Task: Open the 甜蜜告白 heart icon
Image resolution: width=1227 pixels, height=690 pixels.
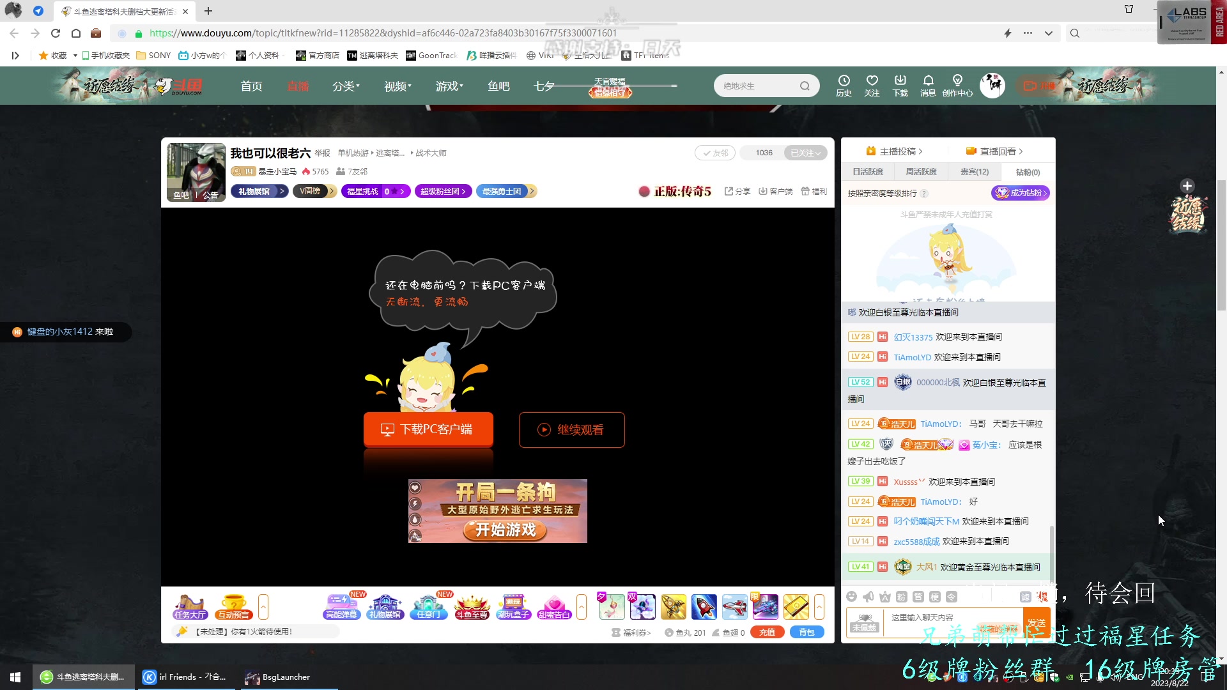Action: click(x=554, y=607)
